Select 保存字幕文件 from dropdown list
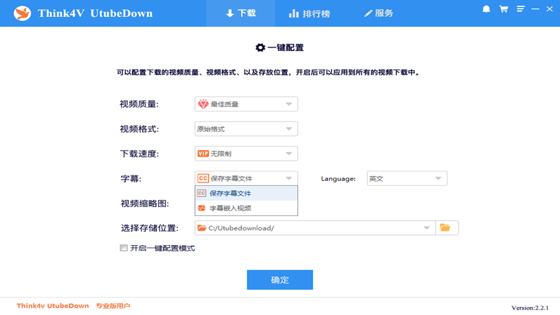Viewport: 560px width, 315px height. [246, 193]
